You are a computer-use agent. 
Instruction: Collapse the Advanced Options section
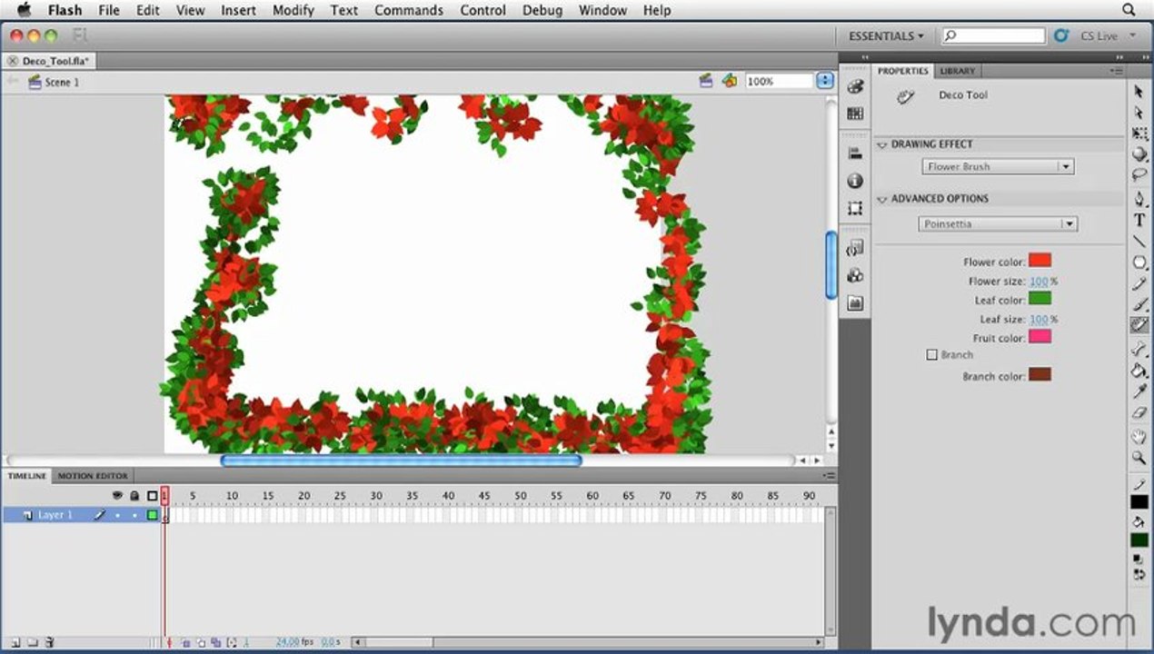coord(881,199)
